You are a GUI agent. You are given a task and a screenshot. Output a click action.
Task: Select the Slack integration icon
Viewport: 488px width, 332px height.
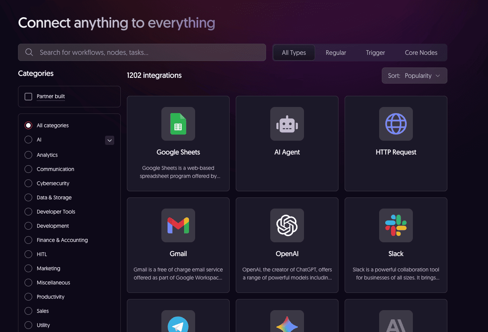[396, 225]
